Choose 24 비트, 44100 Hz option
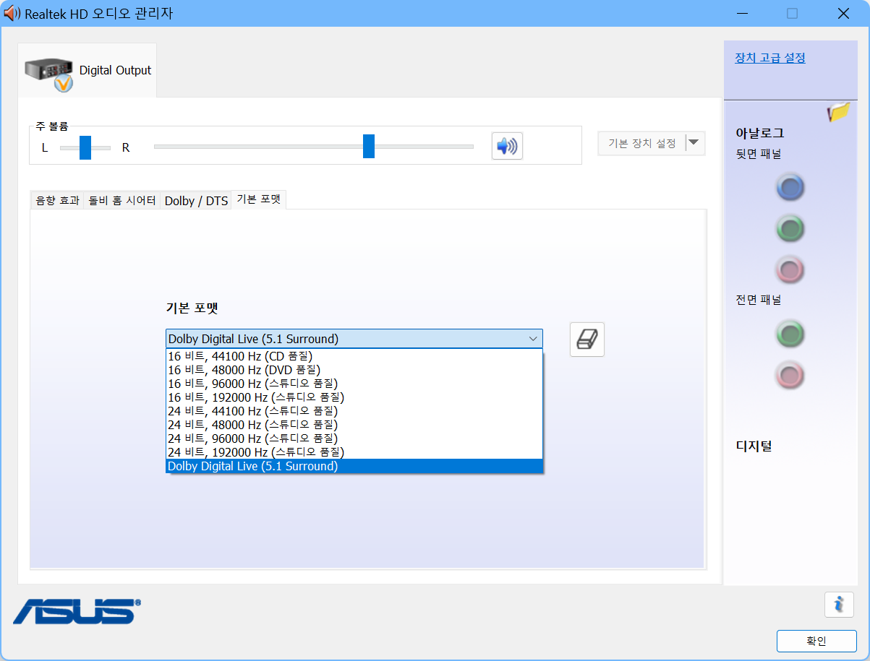Image resolution: width=870 pixels, height=661 pixels. (x=354, y=411)
